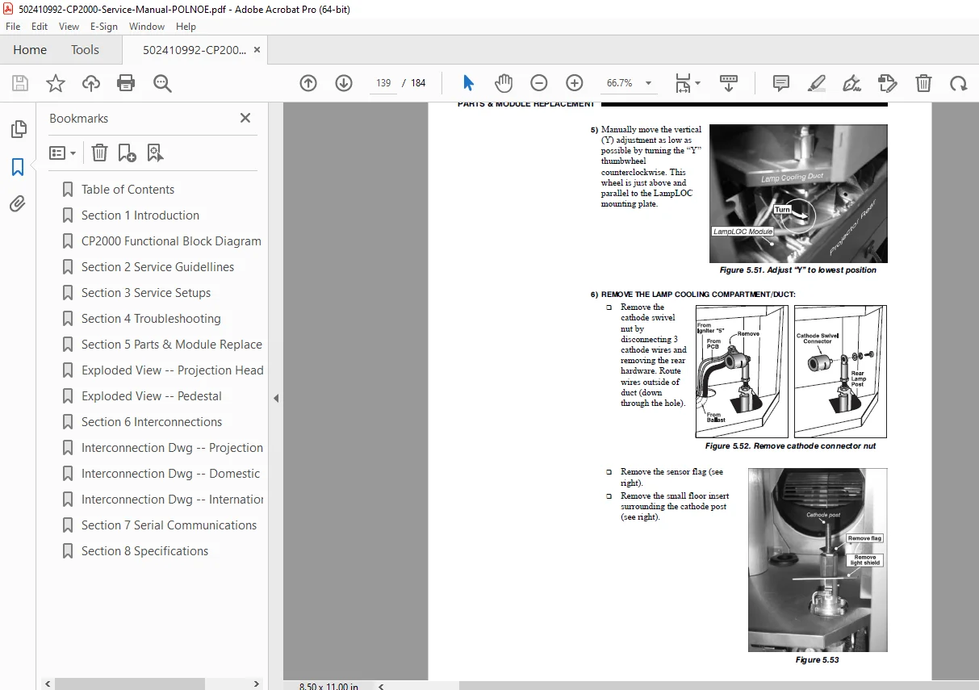The height and width of the screenshot is (690, 979).
Task: Open Exploded View -- Pedestal bookmark
Action: click(x=152, y=396)
